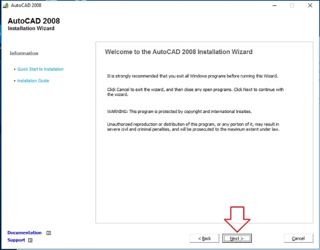Click the Next > button
The height and width of the screenshot is (250, 320).
pyautogui.click(x=237, y=238)
